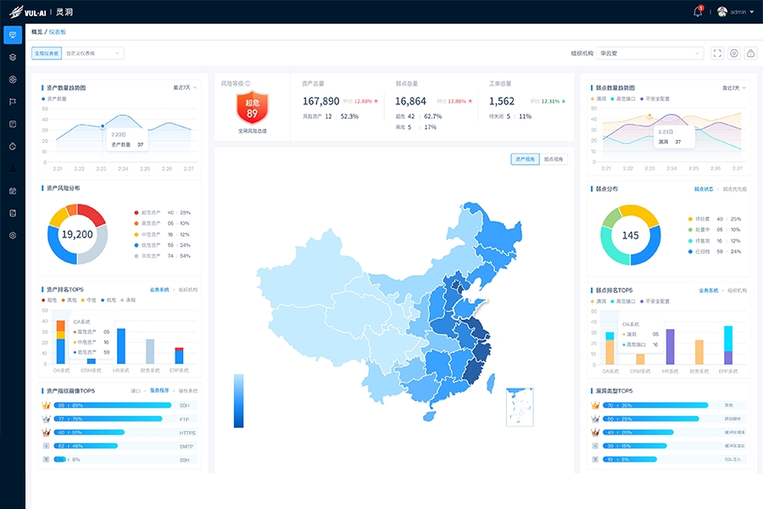This screenshot has width=763, height=509.
Task: Click the silver crown icon beside FTP bar
Action: pyautogui.click(x=47, y=419)
